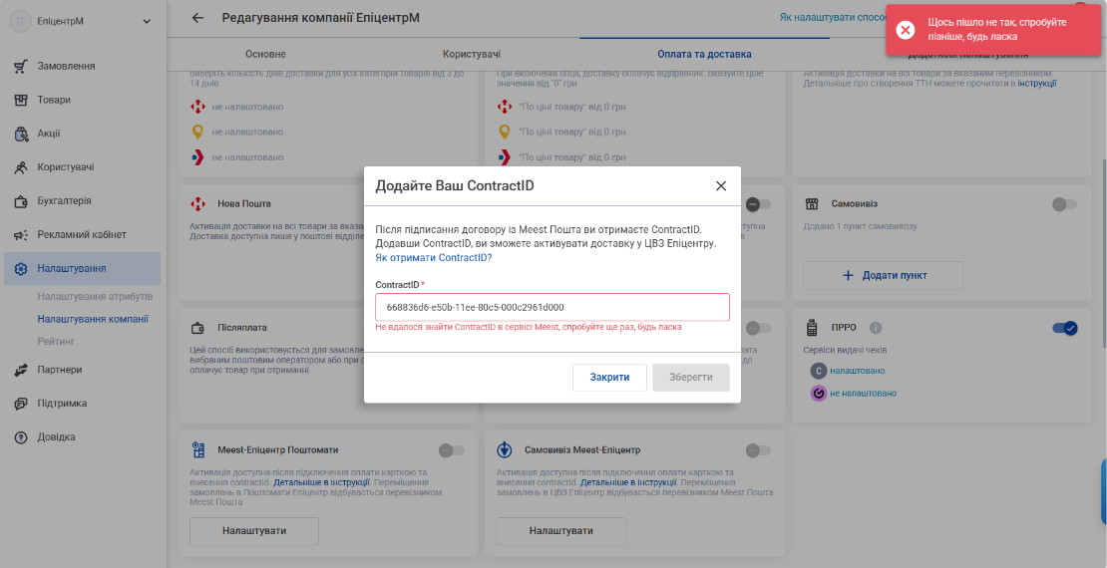The width and height of the screenshot is (1107, 568).
Task: Click the gray C receipt service icon
Action: point(818,371)
